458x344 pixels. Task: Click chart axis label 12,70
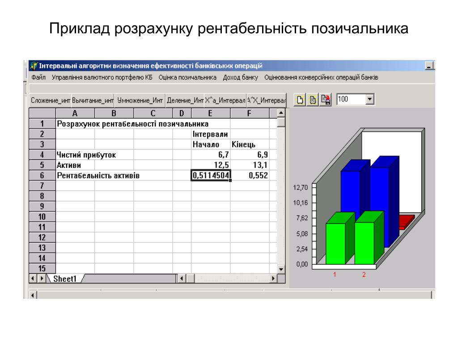coord(301,188)
